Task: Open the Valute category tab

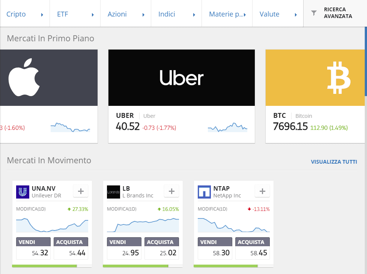Action: coord(278,14)
